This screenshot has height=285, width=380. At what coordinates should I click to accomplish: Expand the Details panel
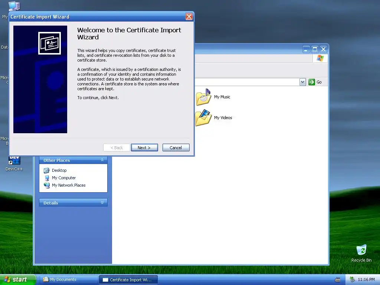coord(102,203)
